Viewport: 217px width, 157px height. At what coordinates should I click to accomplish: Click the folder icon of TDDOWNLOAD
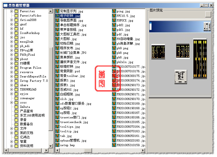[x=16, y=89]
